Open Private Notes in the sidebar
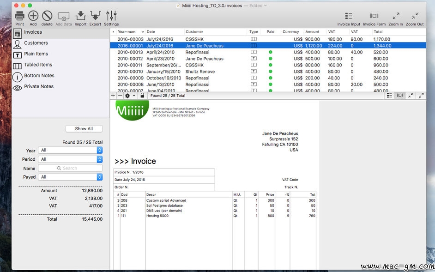This screenshot has width=435, height=272. (61, 87)
